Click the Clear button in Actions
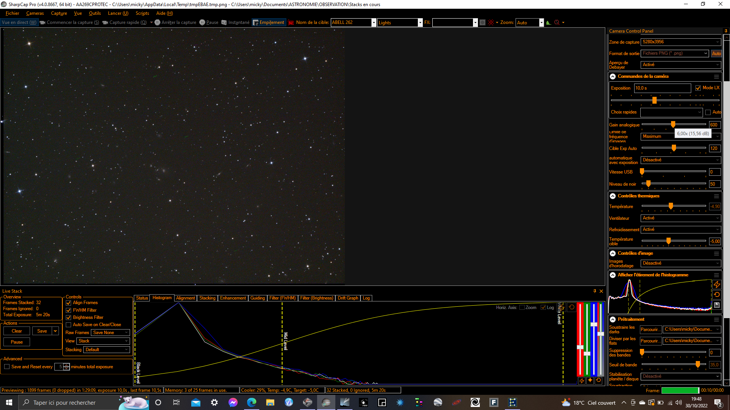The image size is (730, 410). [17, 331]
